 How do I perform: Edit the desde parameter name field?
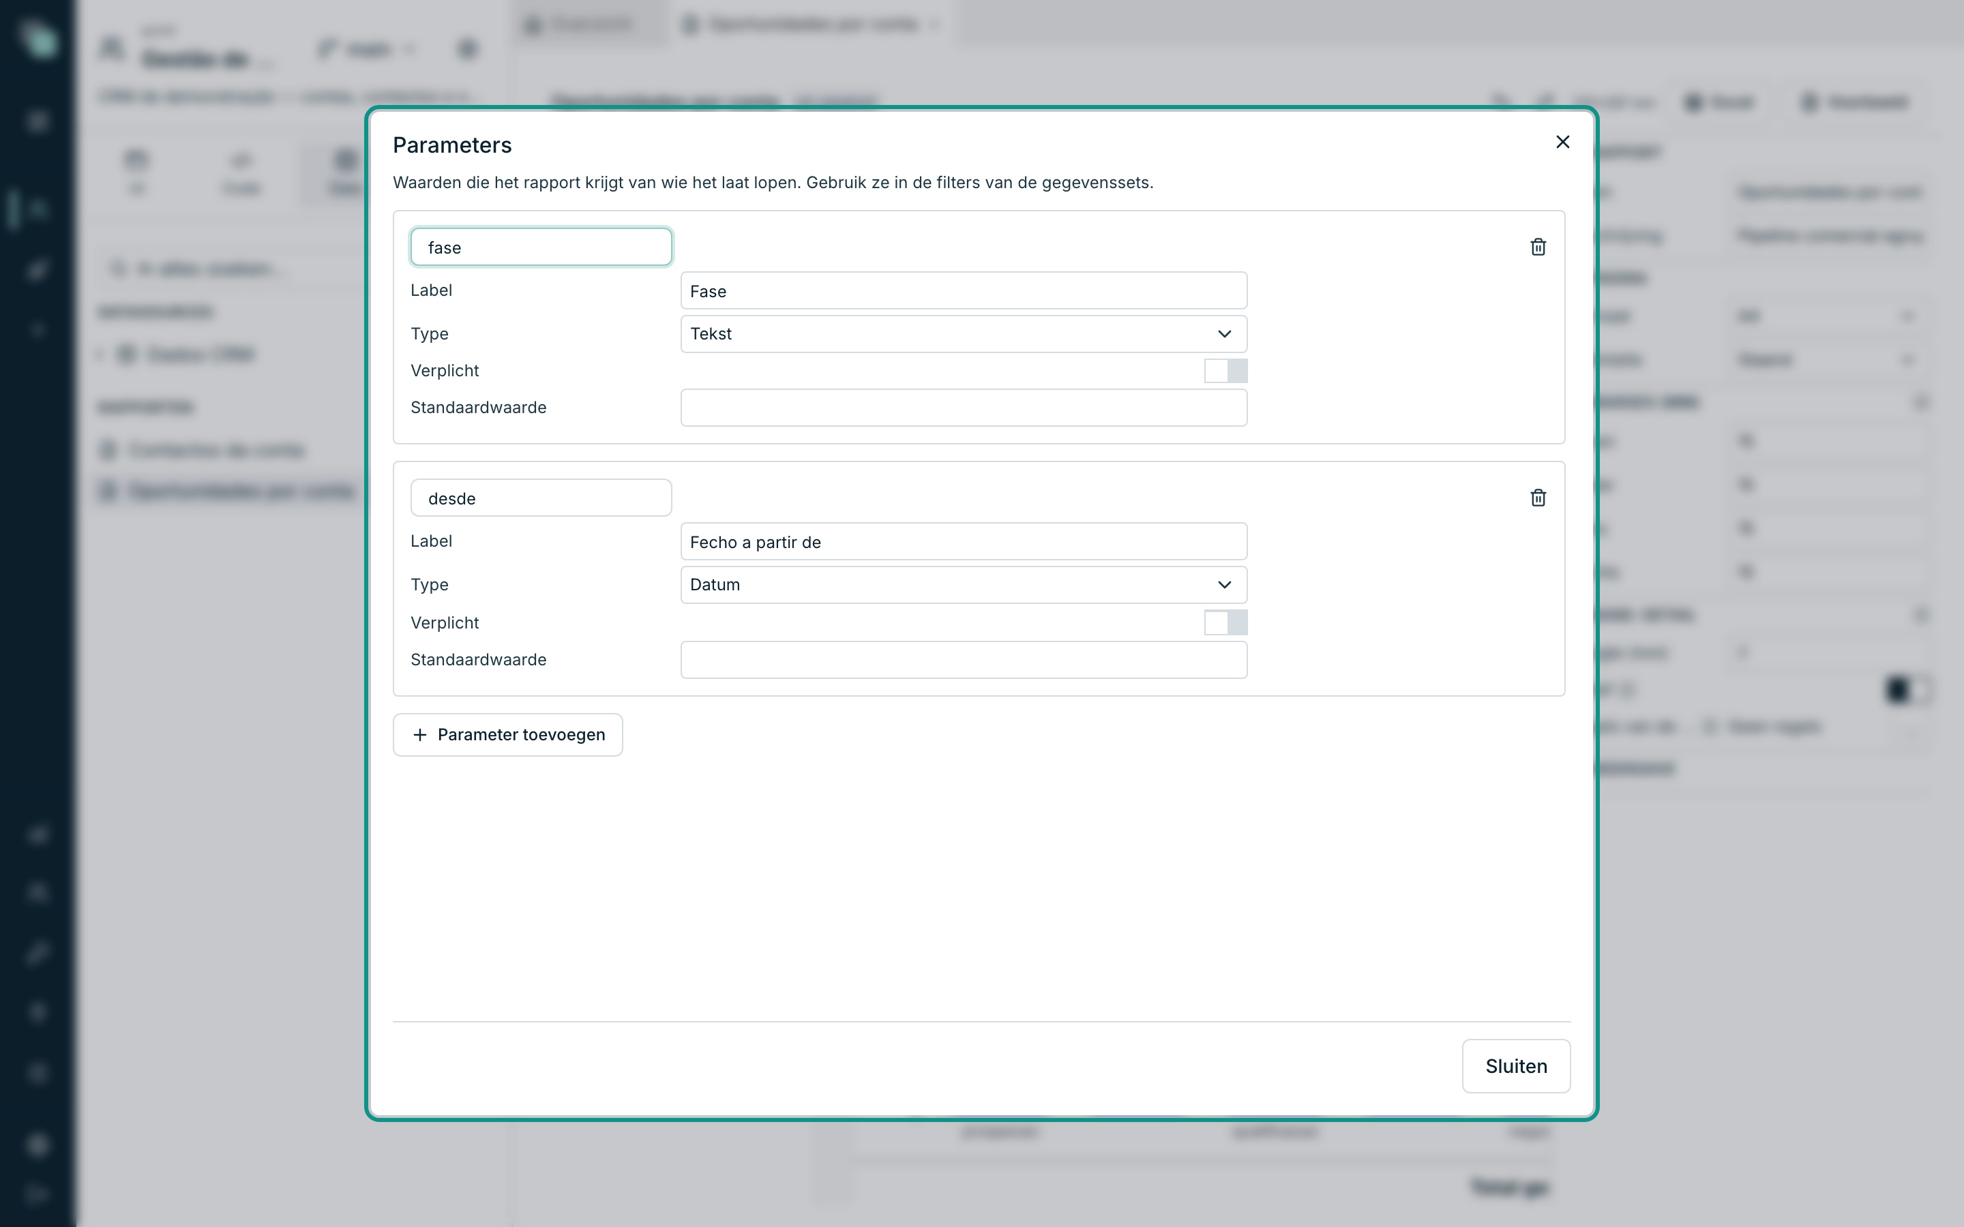(541, 498)
